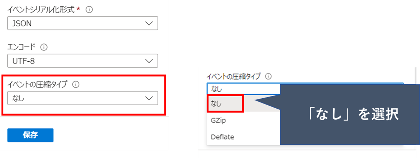Click the イベントシリアル化形式 field label
Screen dimensions: 420x158
click(42, 10)
